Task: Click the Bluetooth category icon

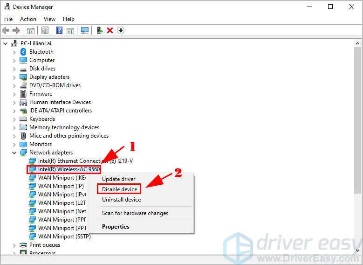Action: tap(23, 52)
